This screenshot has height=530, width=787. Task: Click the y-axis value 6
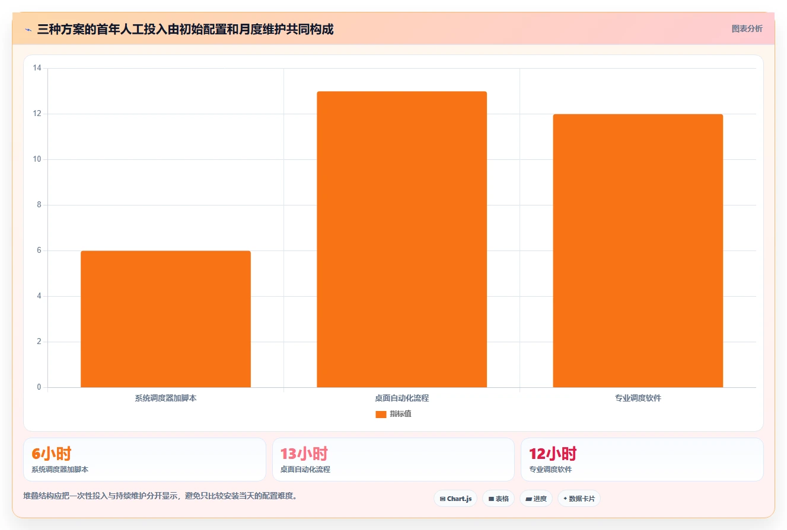(39, 250)
